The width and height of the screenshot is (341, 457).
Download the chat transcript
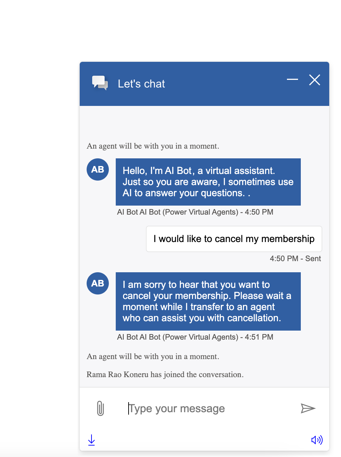91,440
